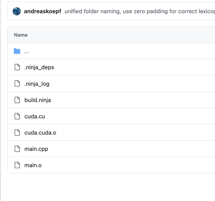
Task: Open the .ninja_deps file
Action: (39, 67)
